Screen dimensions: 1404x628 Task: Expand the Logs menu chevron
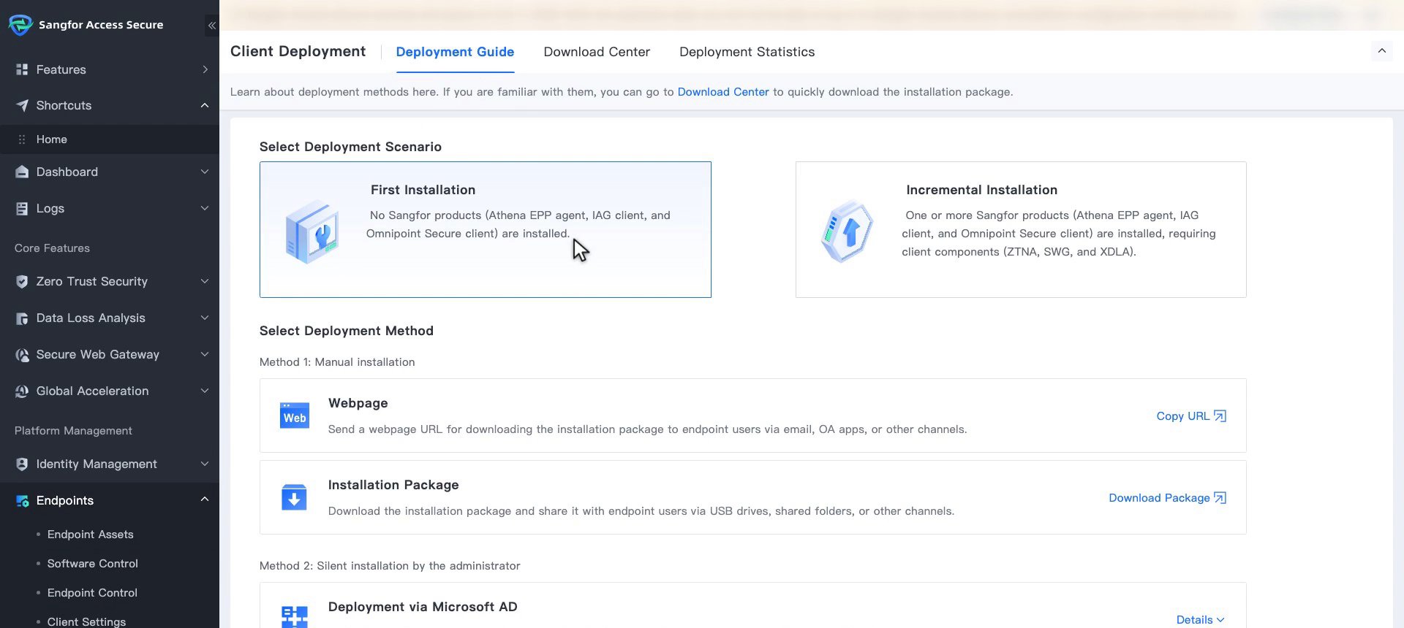[x=205, y=208]
